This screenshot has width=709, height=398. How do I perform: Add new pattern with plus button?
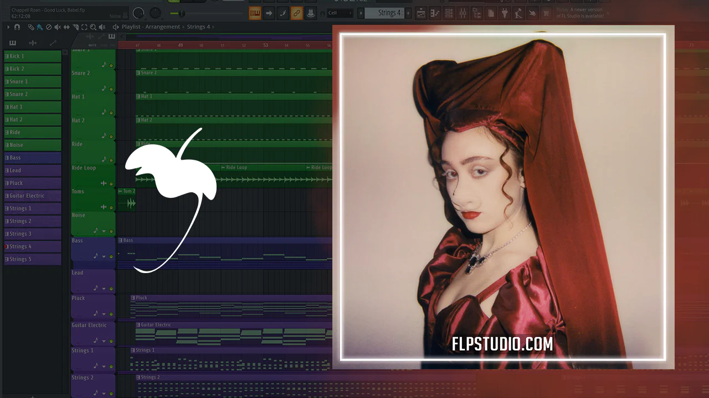click(x=408, y=13)
